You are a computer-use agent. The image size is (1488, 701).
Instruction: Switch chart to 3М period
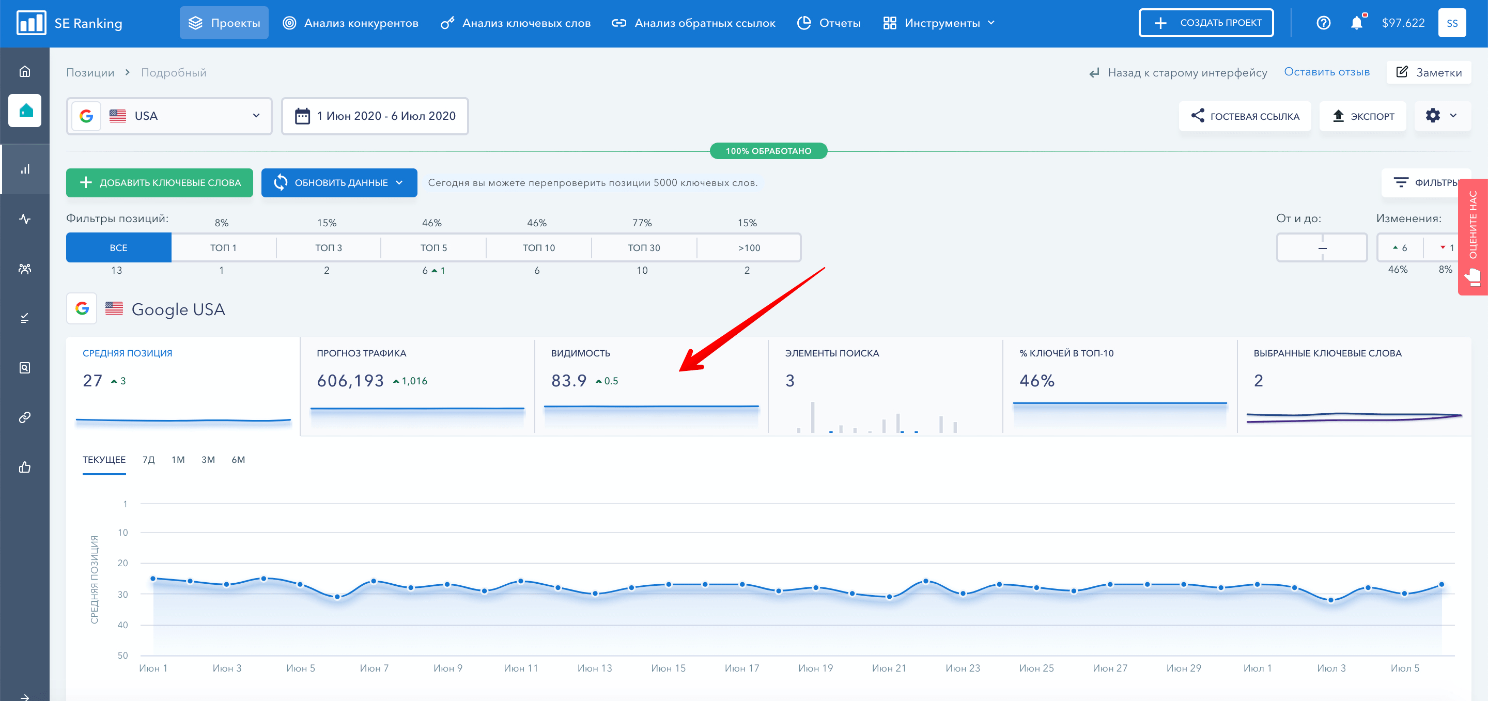tap(208, 460)
